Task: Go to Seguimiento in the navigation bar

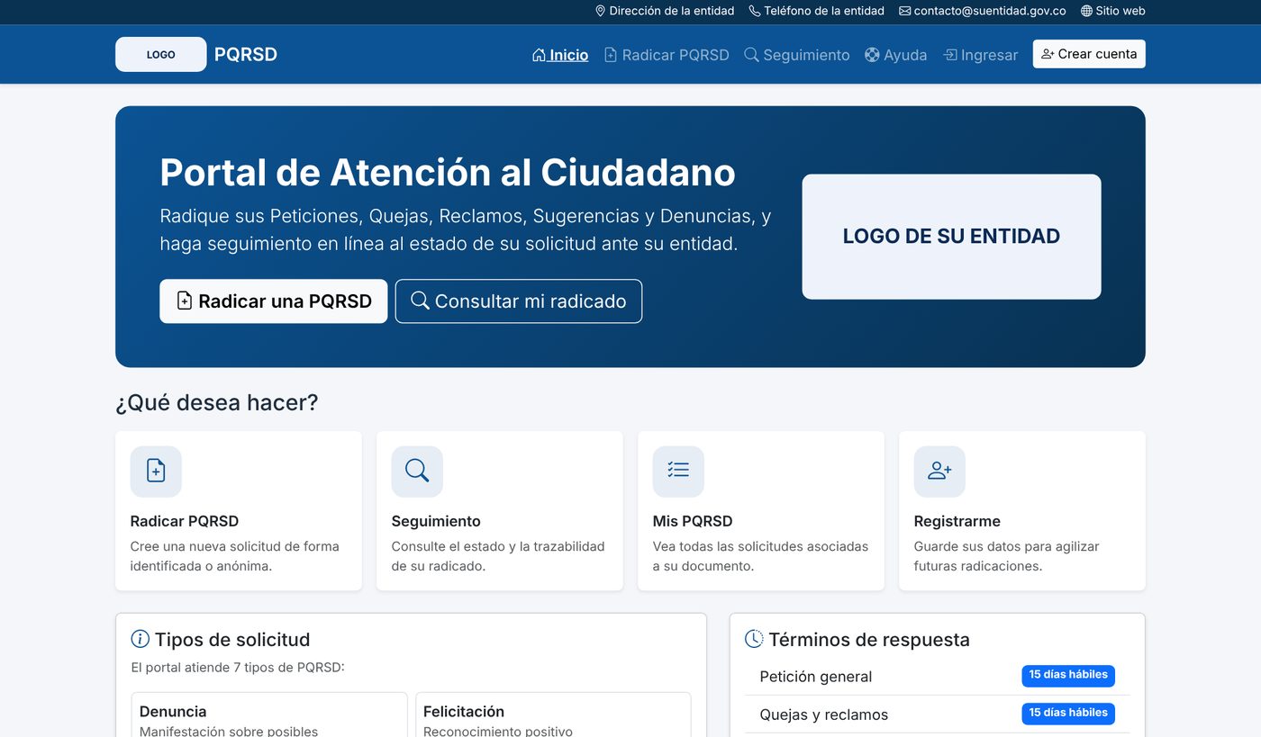Action: pos(797,55)
